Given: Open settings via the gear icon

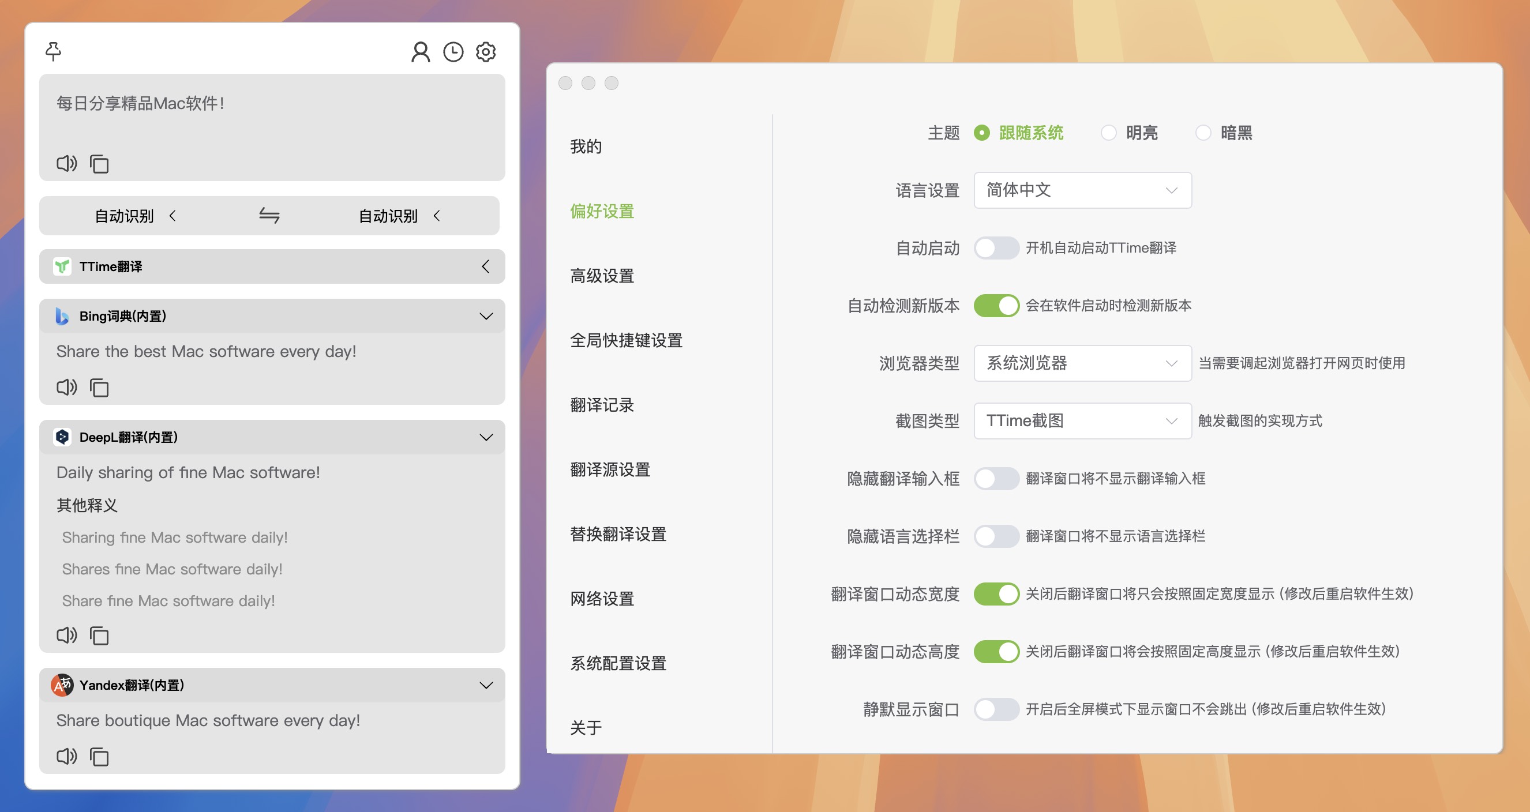Looking at the screenshot, I should (486, 52).
